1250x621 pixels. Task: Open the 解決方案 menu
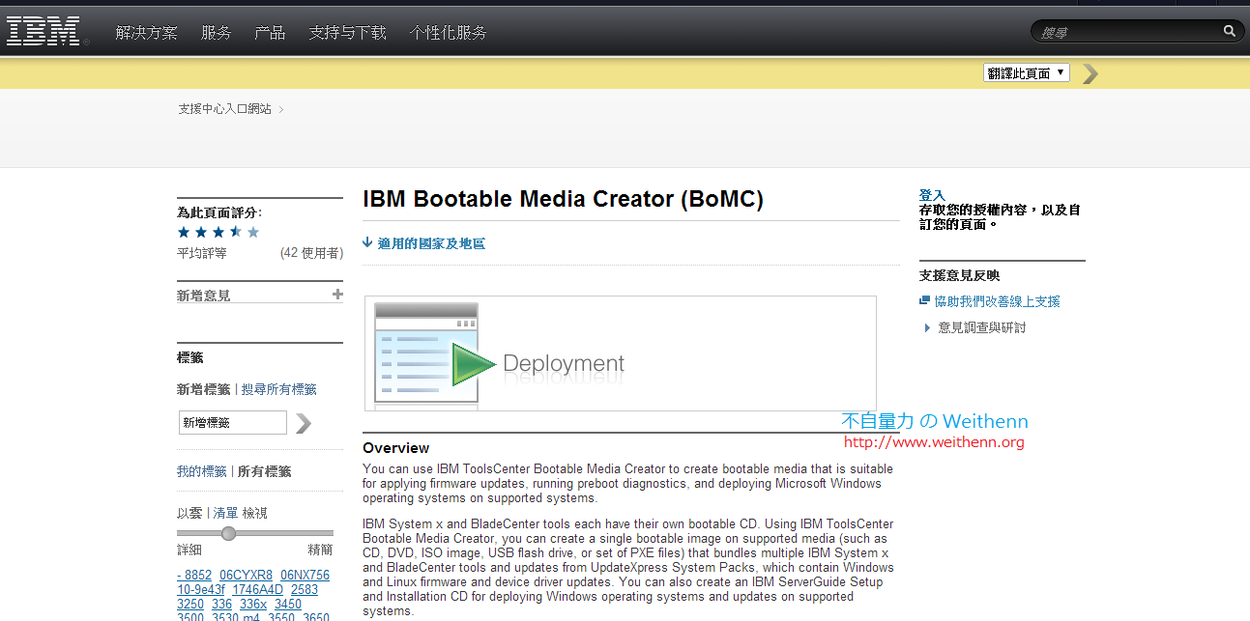(x=146, y=33)
